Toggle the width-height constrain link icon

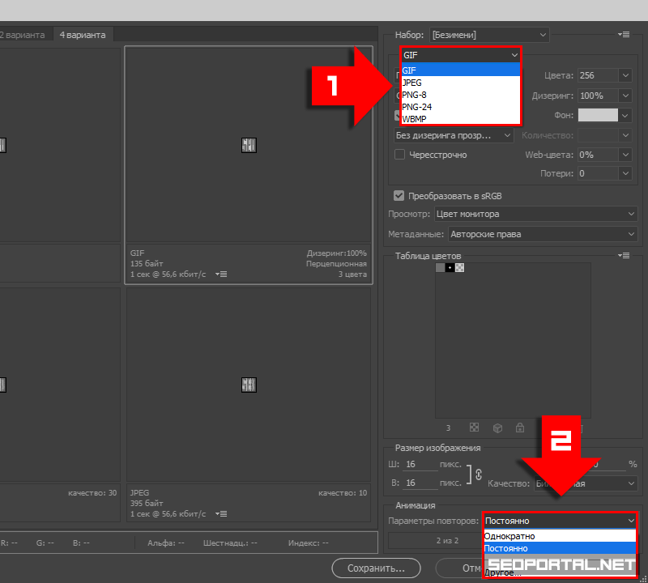point(478,474)
